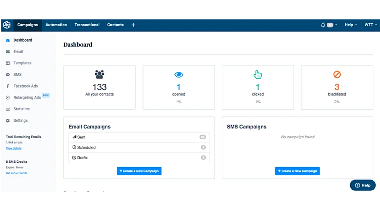Click the Dashboard sidebar icon
Image resolution: width=380 pixels, height=213 pixels.
[x=8, y=40]
